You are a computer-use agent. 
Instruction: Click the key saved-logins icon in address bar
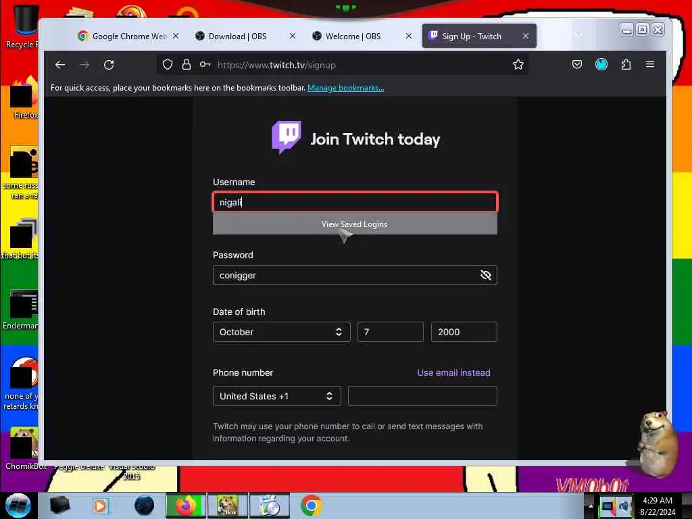(205, 64)
